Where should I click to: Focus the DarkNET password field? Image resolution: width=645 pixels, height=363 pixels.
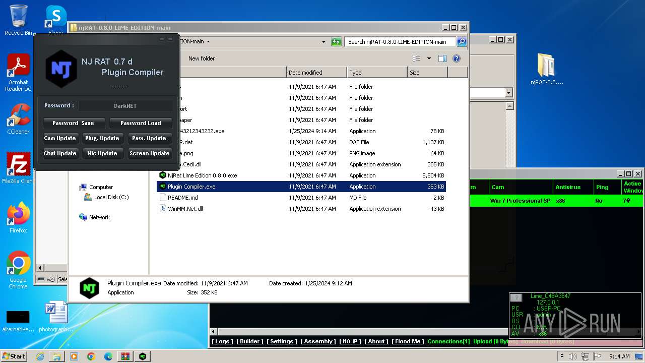(125, 106)
